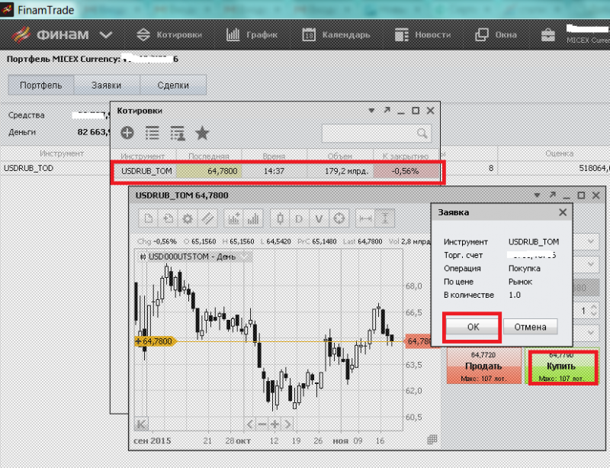Image resolution: width=610 pixels, height=468 pixels.
Task: Jump to chart start with K button
Action: [x=141, y=424]
